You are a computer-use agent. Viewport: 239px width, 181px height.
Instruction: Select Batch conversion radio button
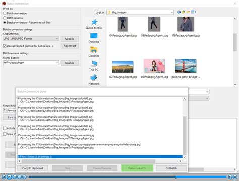click(5, 13)
